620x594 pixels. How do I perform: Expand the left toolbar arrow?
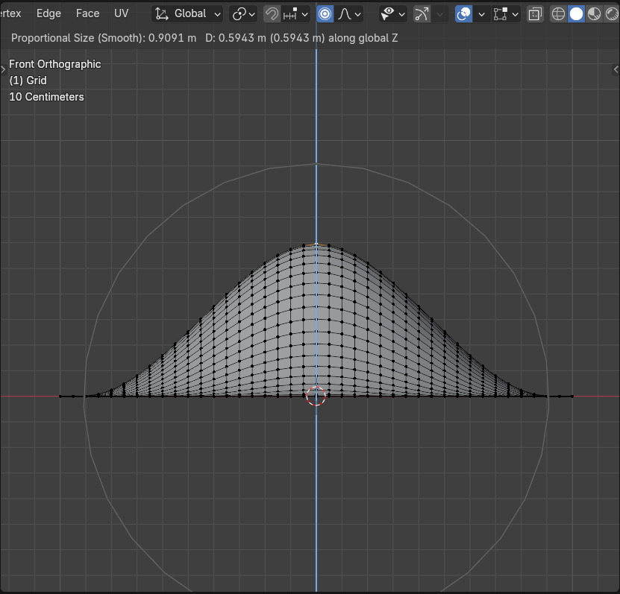click(4, 69)
